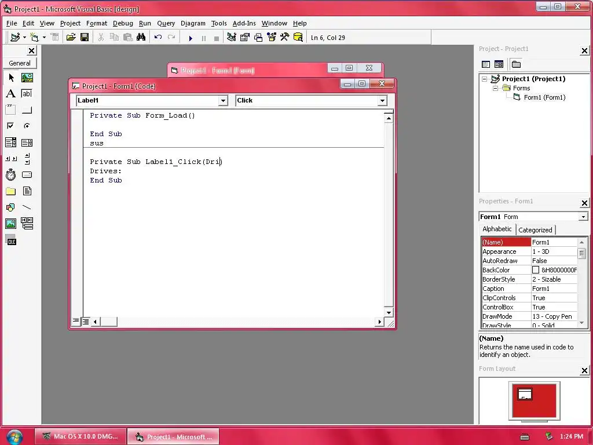This screenshot has height=445, width=593.
Task: Select the ListBox control in the toolbox
Action: point(27,143)
